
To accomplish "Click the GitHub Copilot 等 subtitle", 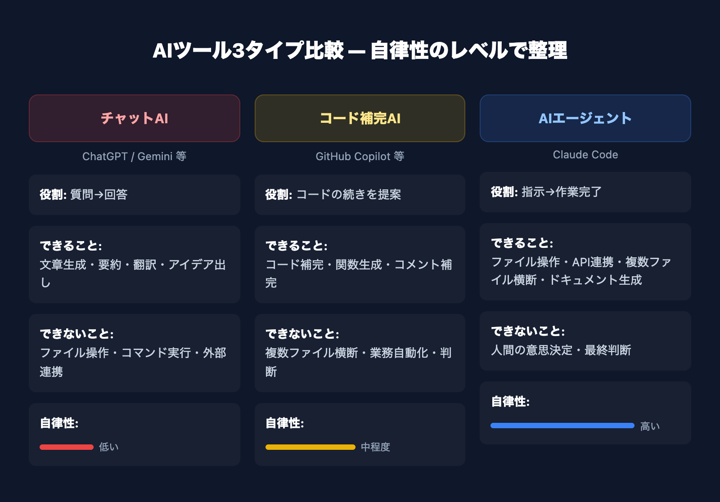I will point(360,157).
